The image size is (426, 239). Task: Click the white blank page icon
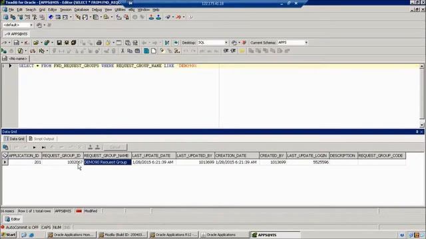point(154,51)
